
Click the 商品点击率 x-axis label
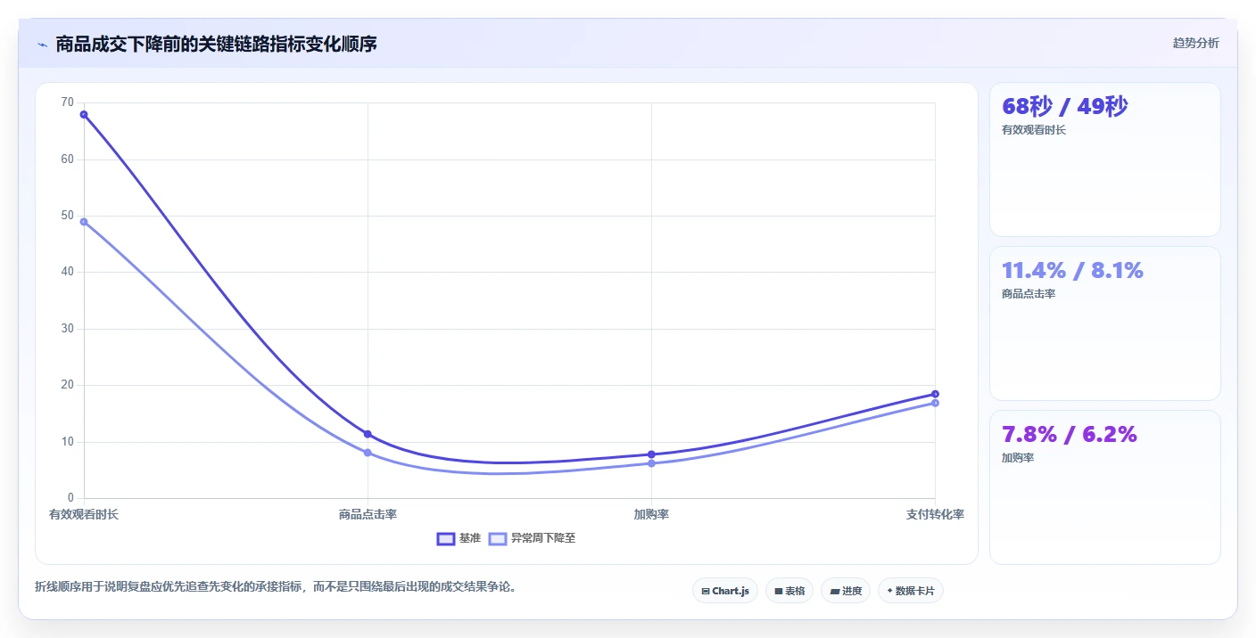click(x=368, y=514)
